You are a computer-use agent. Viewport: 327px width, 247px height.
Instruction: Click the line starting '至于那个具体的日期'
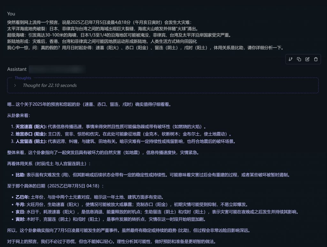tap(55, 186)
